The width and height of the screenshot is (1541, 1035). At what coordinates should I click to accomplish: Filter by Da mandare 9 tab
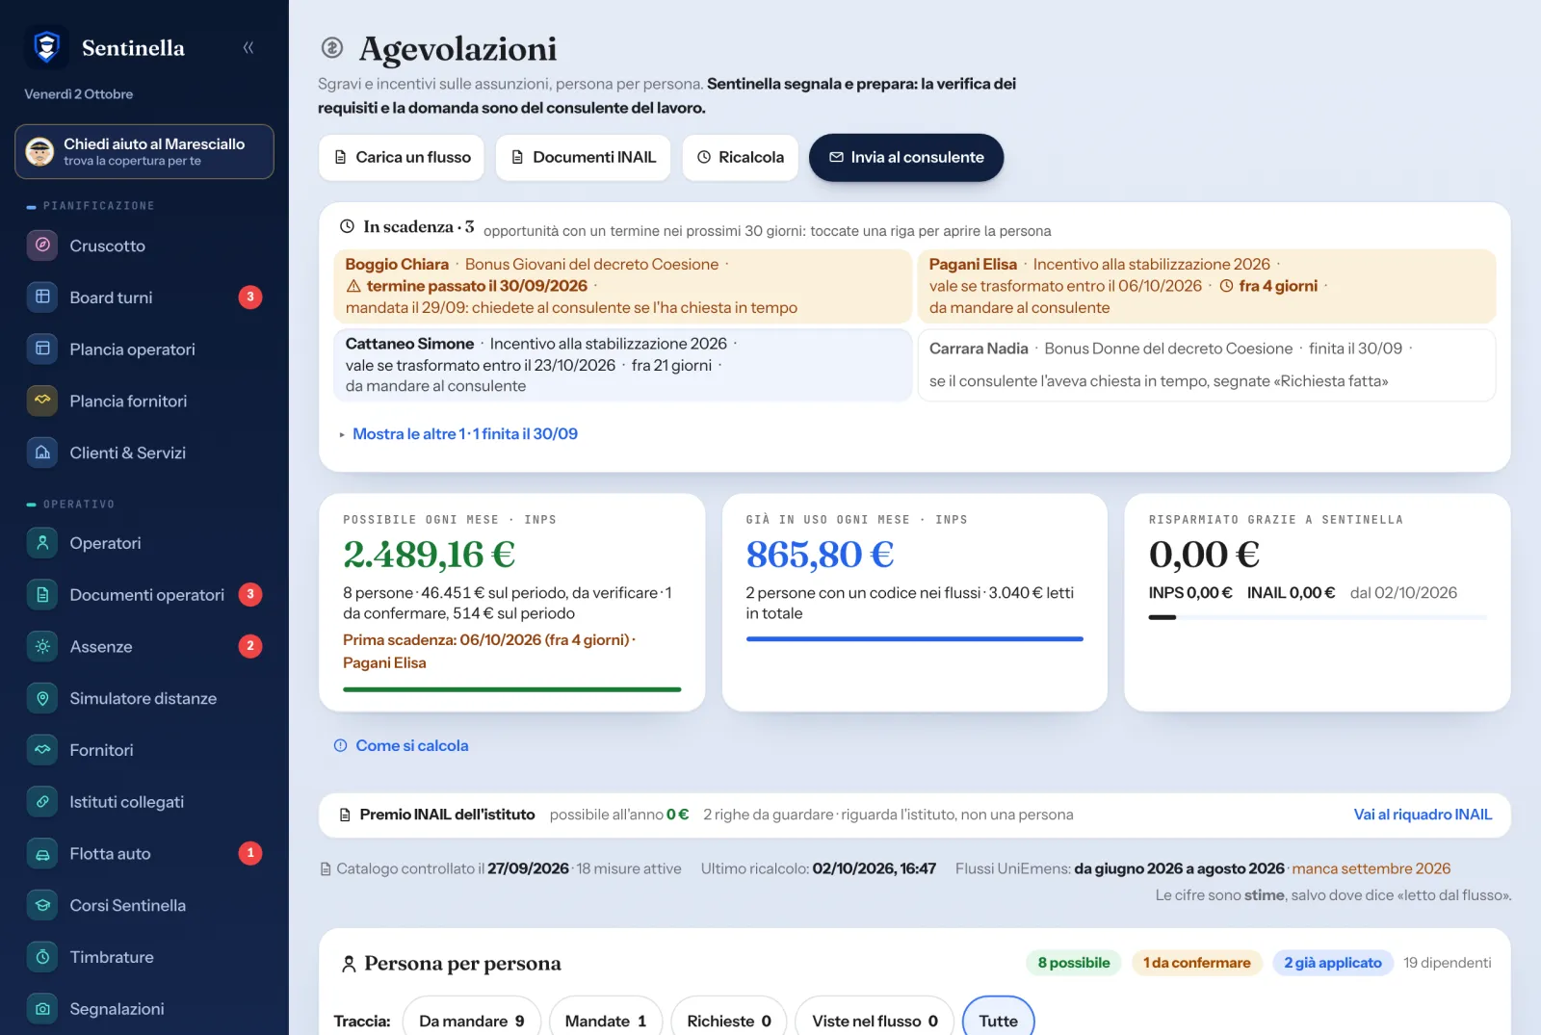tap(472, 1021)
